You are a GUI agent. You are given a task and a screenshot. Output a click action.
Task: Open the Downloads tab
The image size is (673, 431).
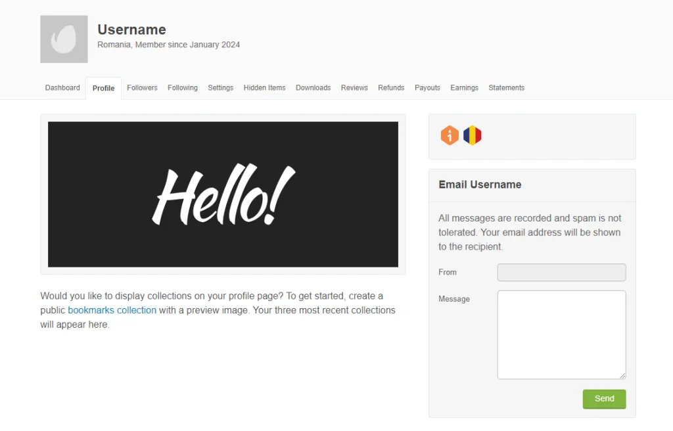tap(313, 88)
